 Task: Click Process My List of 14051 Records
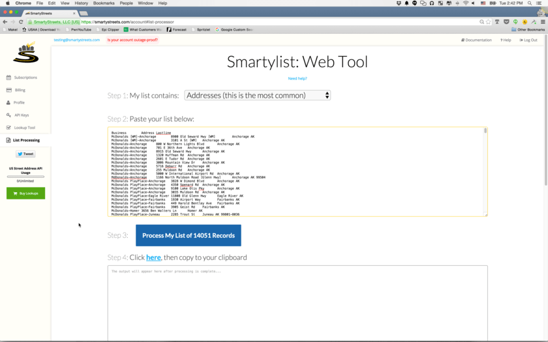pyautogui.click(x=189, y=236)
